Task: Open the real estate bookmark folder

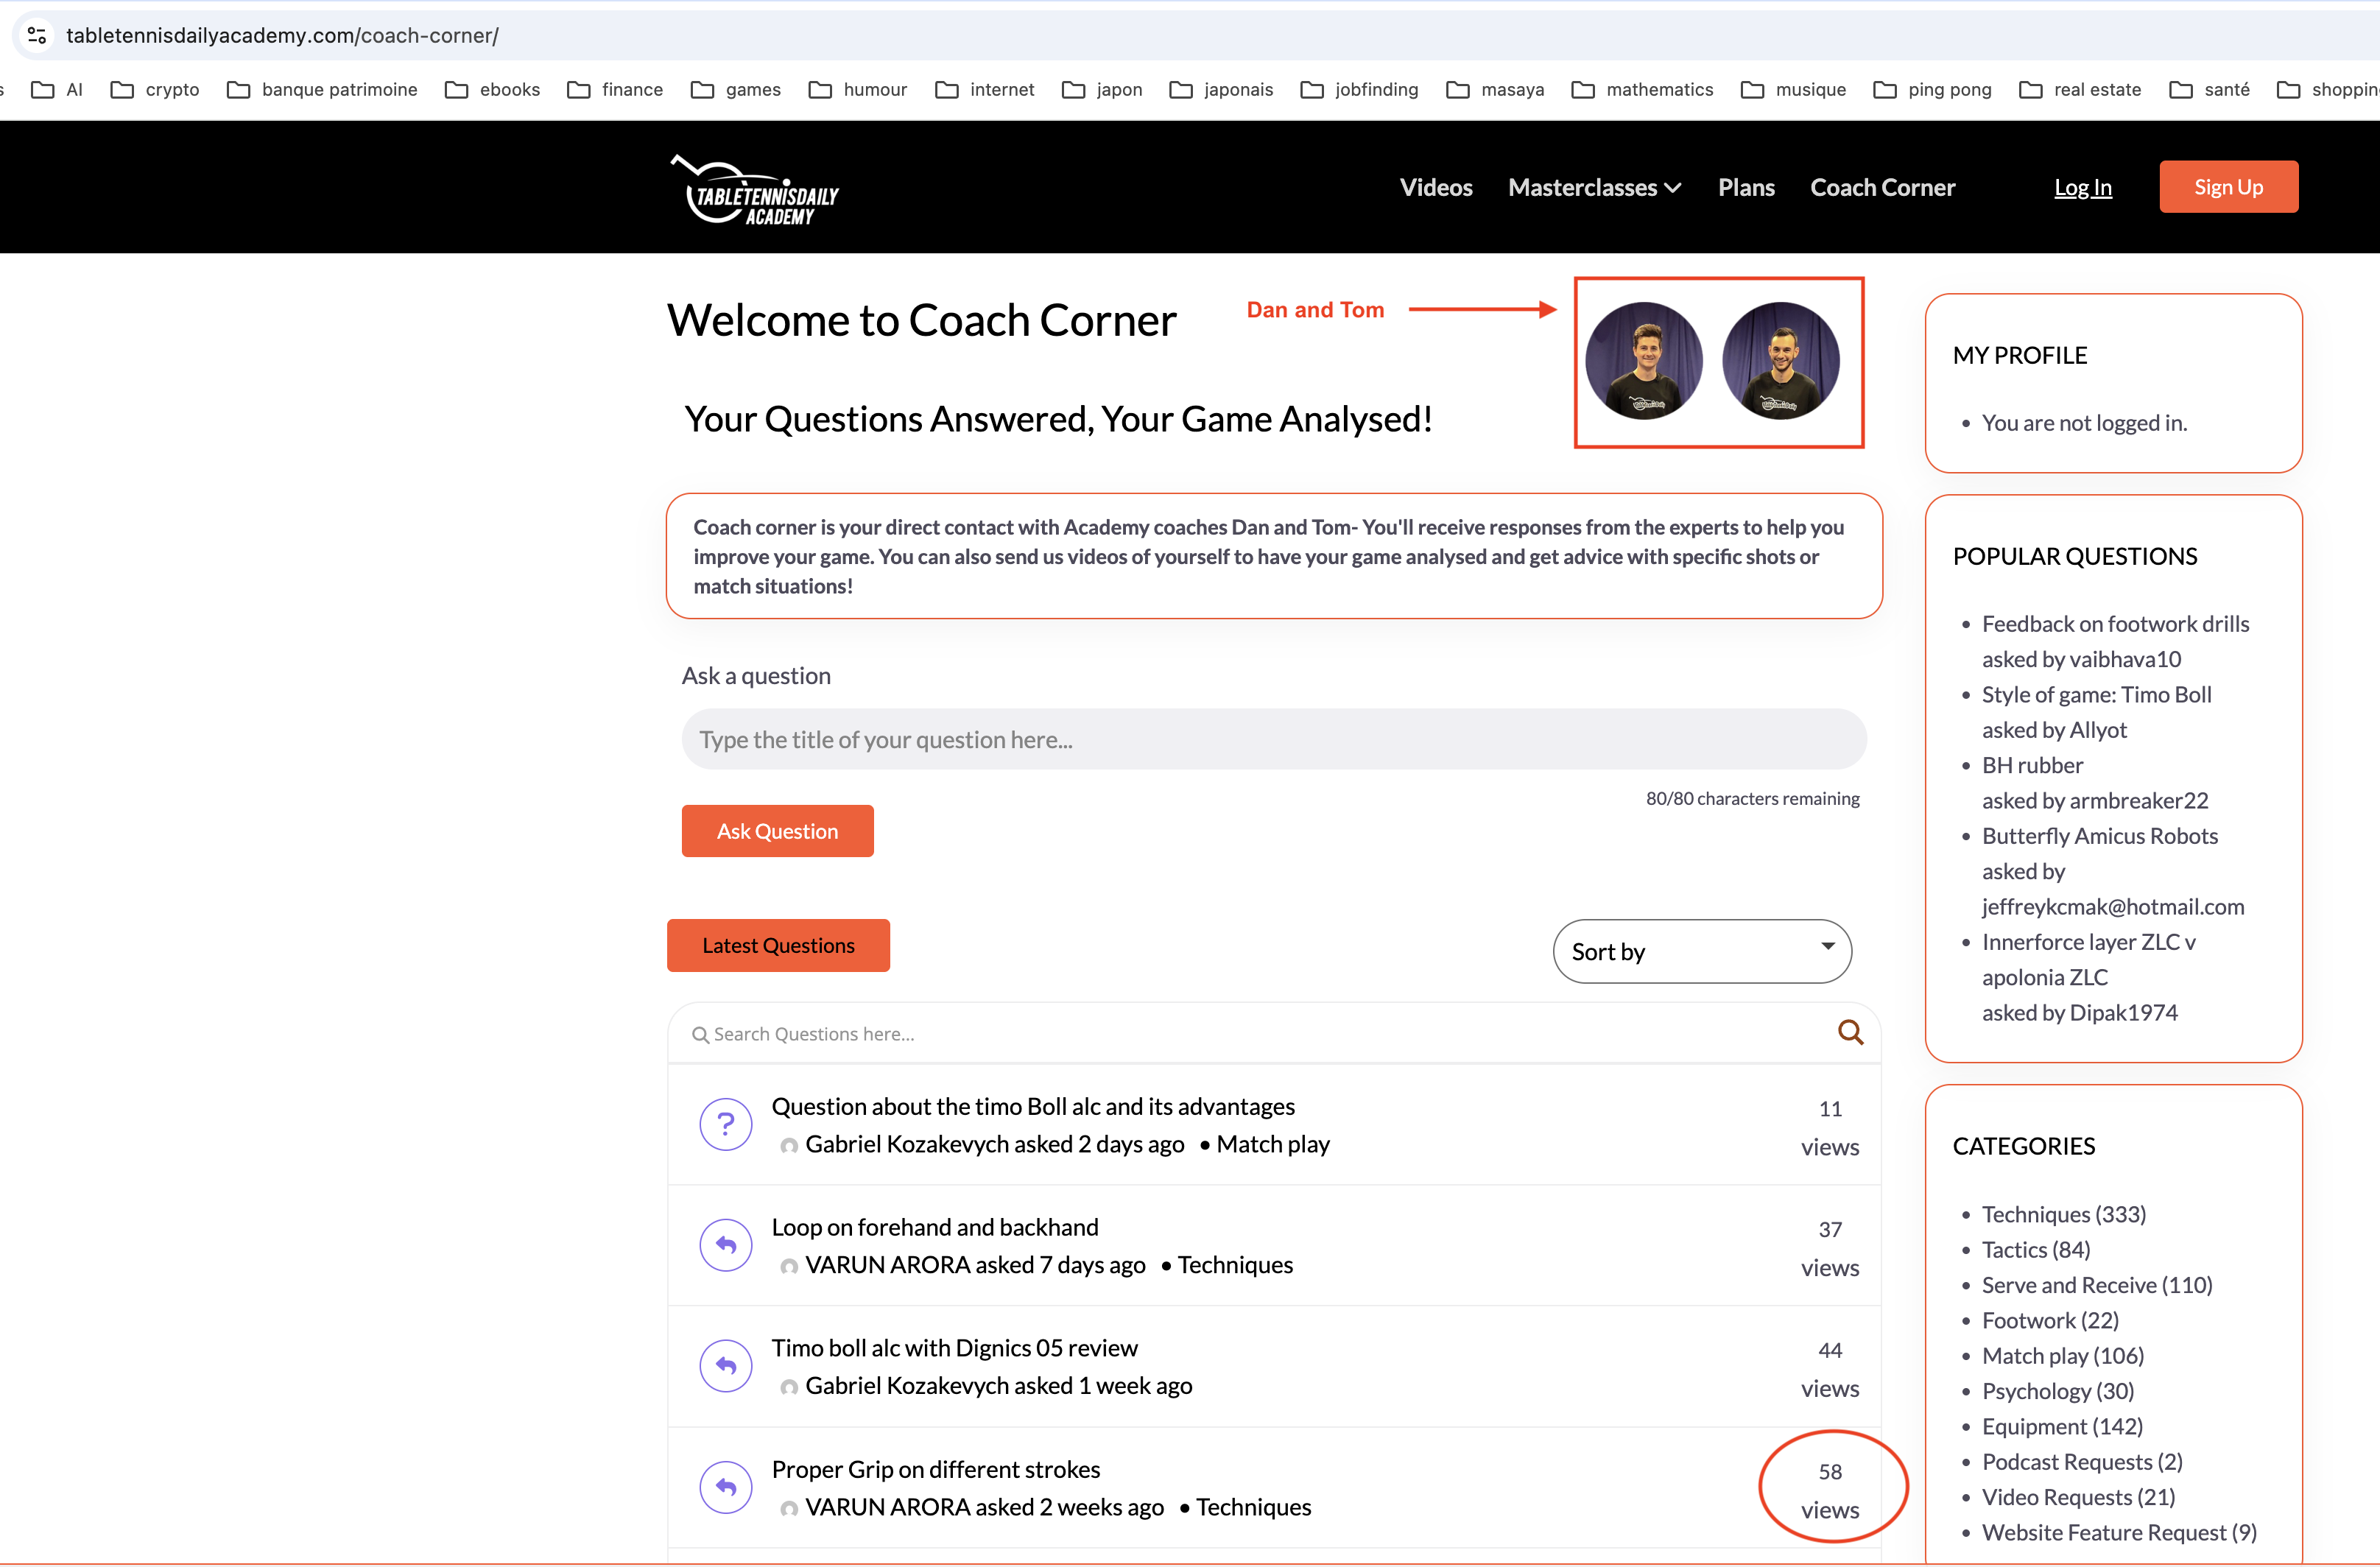Action: pyautogui.click(x=2080, y=90)
